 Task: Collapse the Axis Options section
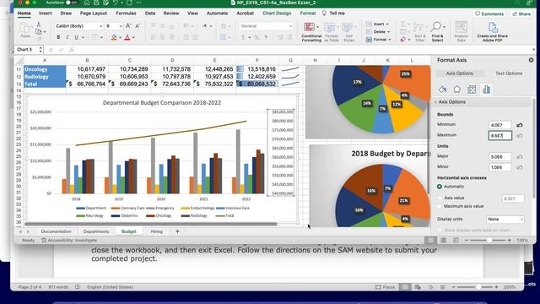435,102
